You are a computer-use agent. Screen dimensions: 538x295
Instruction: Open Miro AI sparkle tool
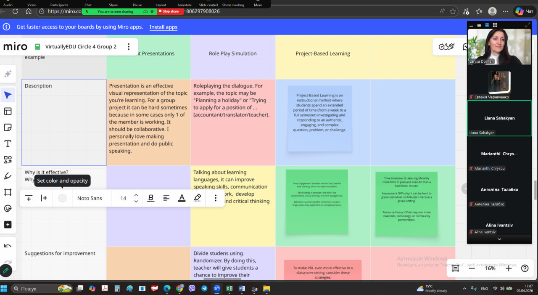click(8, 74)
